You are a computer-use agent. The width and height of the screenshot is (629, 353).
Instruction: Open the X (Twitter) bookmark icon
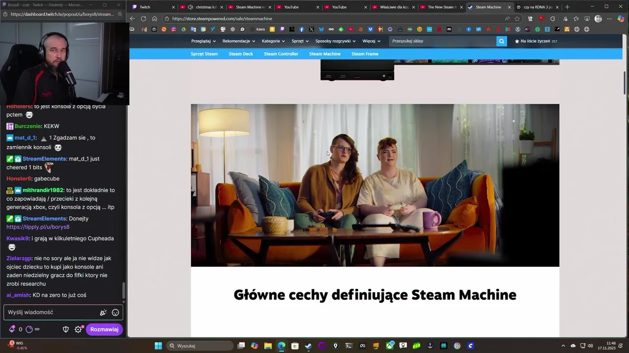tap(311, 29)
